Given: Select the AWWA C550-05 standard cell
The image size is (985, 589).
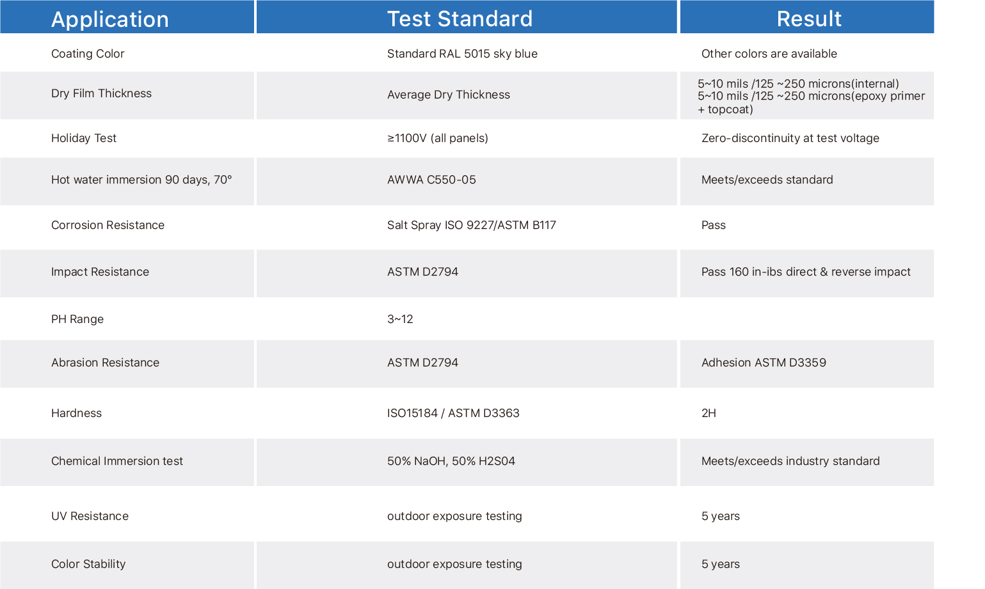Looking at the screenshot, I should (x=467, y=182).
